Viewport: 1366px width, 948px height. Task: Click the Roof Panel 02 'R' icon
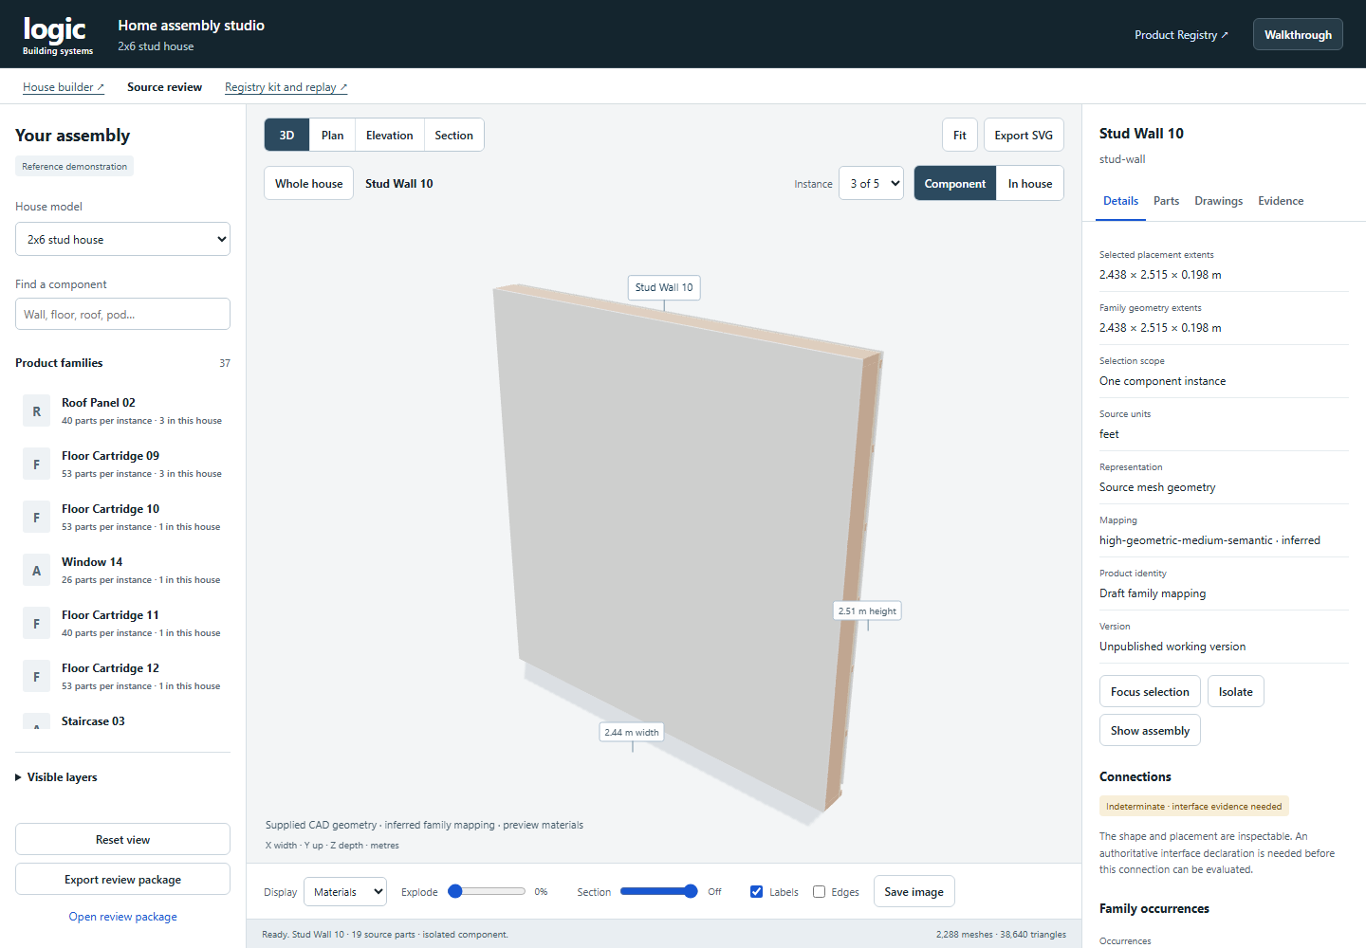(36, 411)
